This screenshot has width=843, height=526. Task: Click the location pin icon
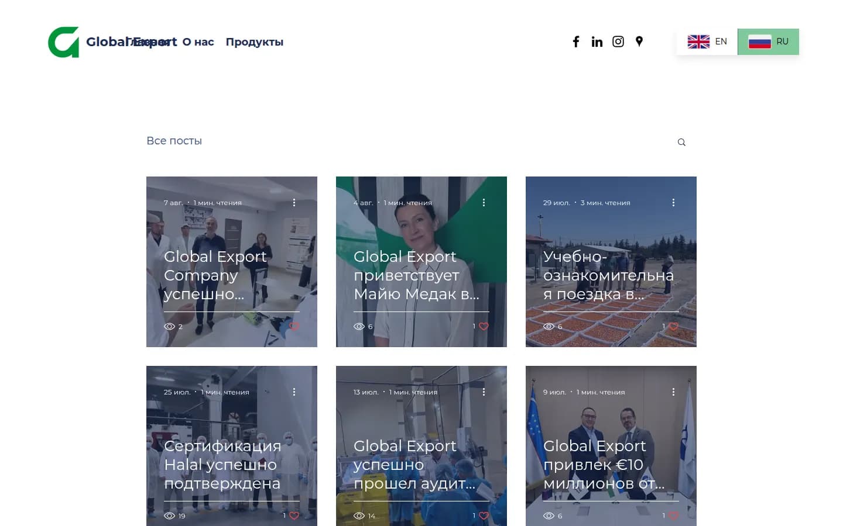[639, 41]
